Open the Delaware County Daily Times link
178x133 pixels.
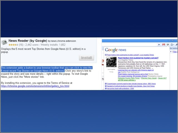pos(128,78)
